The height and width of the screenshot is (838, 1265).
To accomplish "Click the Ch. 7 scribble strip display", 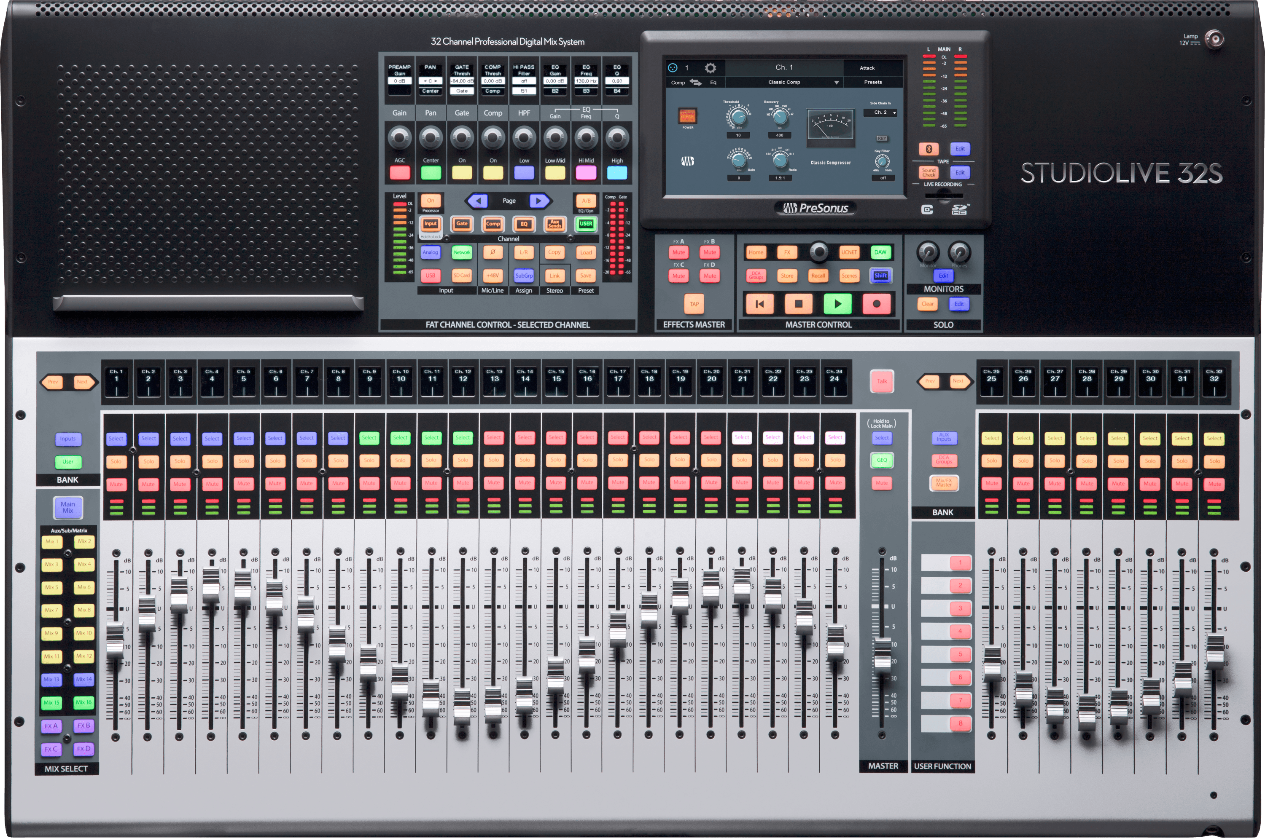I will coord(307,382).
